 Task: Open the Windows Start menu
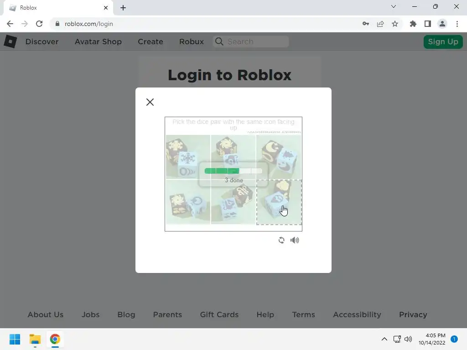[x=15, y=339]
